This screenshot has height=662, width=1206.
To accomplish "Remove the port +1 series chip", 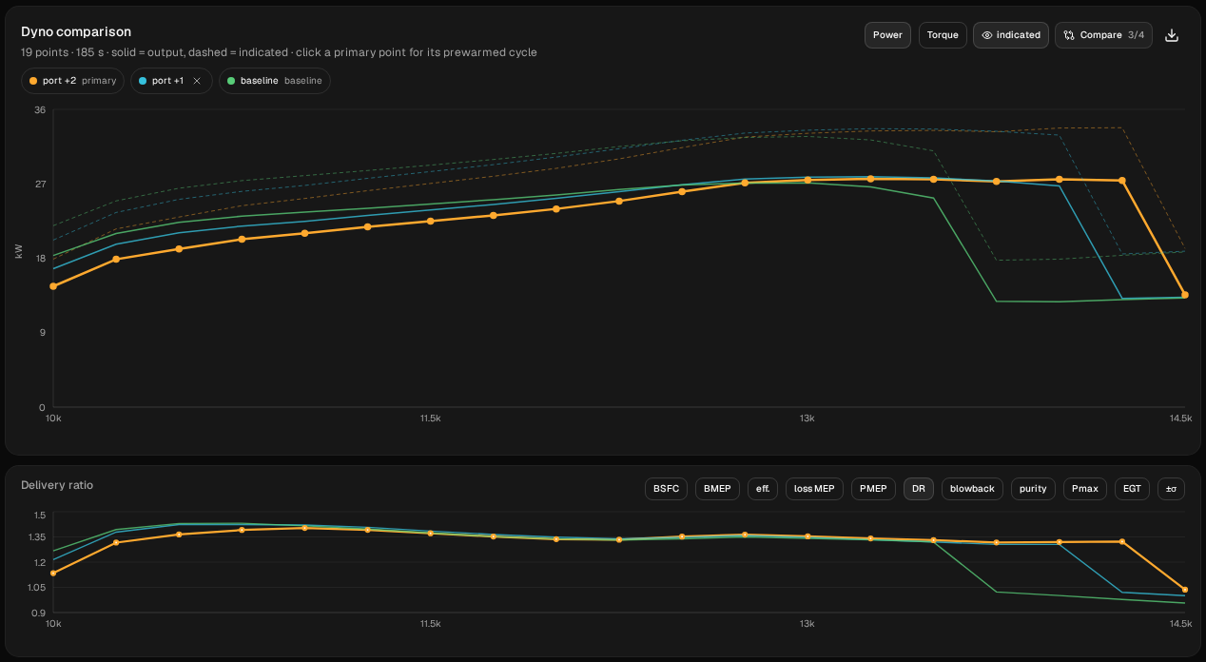I will (197, 81).
